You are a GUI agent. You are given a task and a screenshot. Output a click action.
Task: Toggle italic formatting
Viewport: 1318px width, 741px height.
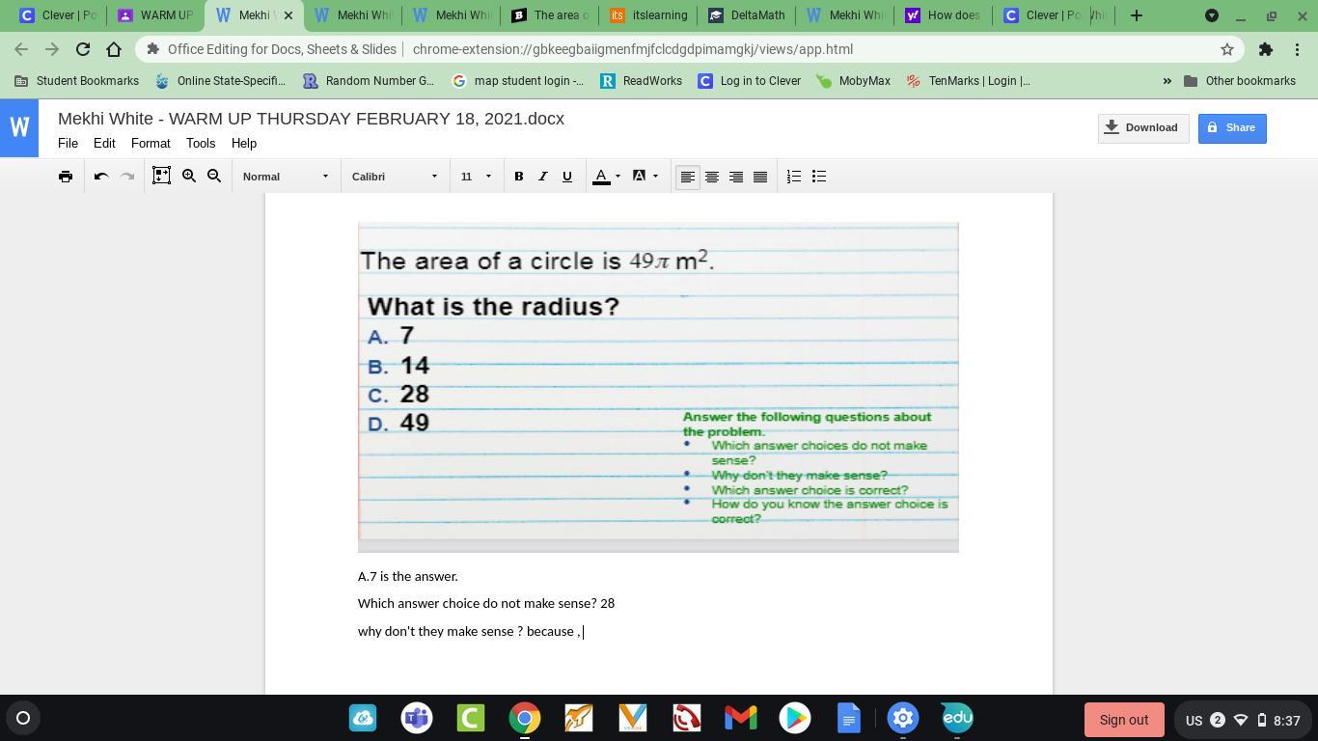coord(543,177)
